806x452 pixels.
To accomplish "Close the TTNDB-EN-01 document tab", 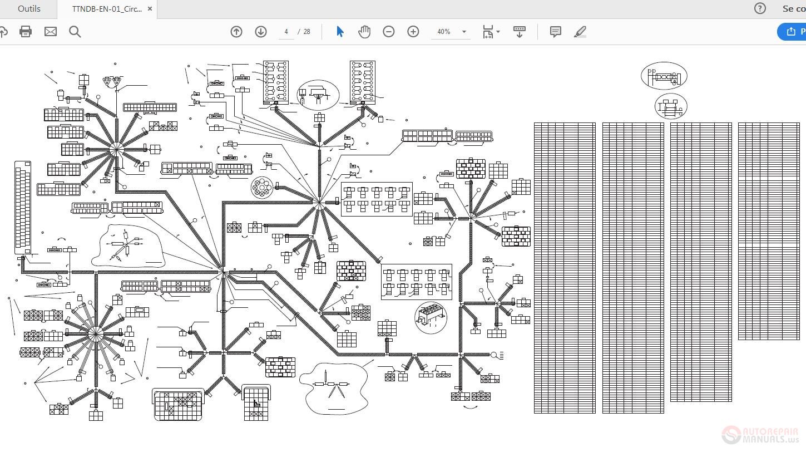I will tap(150, 9).
